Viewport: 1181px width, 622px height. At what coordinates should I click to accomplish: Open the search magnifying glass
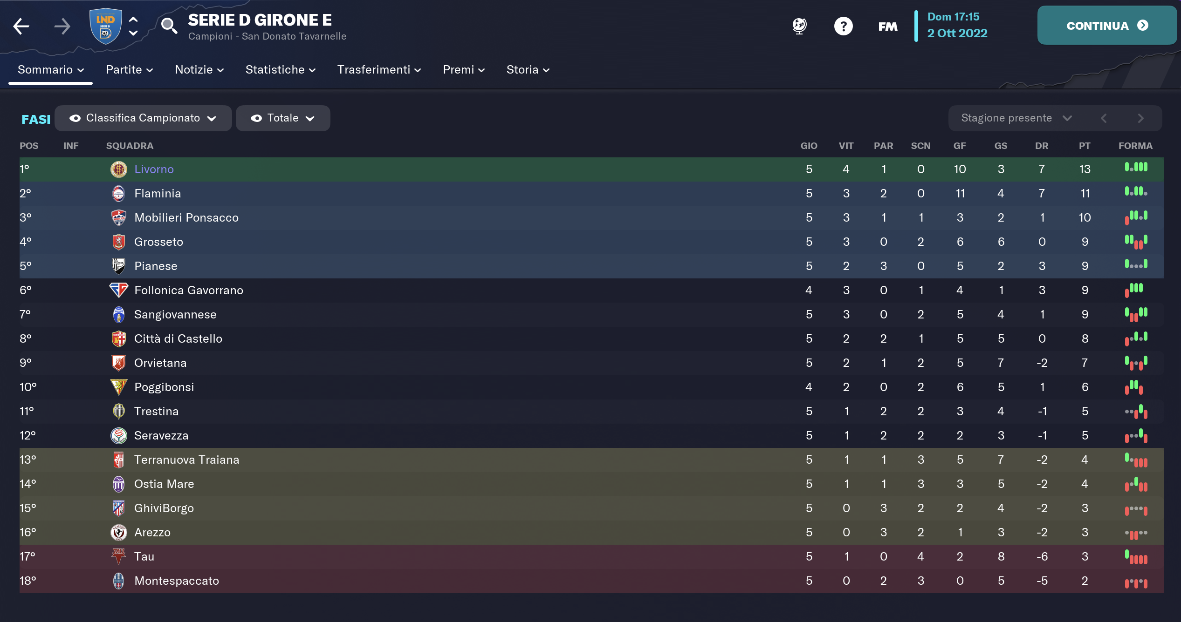(x=169, y=26)
